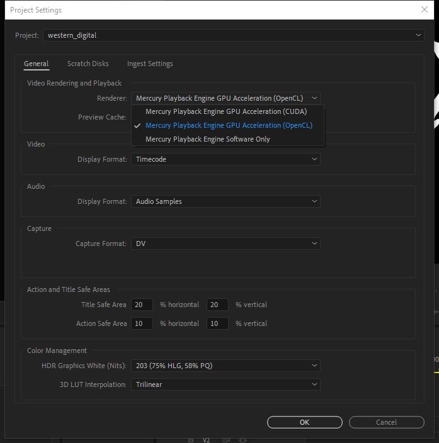Click Action Safe Area vertical percent field

point(217,323)
